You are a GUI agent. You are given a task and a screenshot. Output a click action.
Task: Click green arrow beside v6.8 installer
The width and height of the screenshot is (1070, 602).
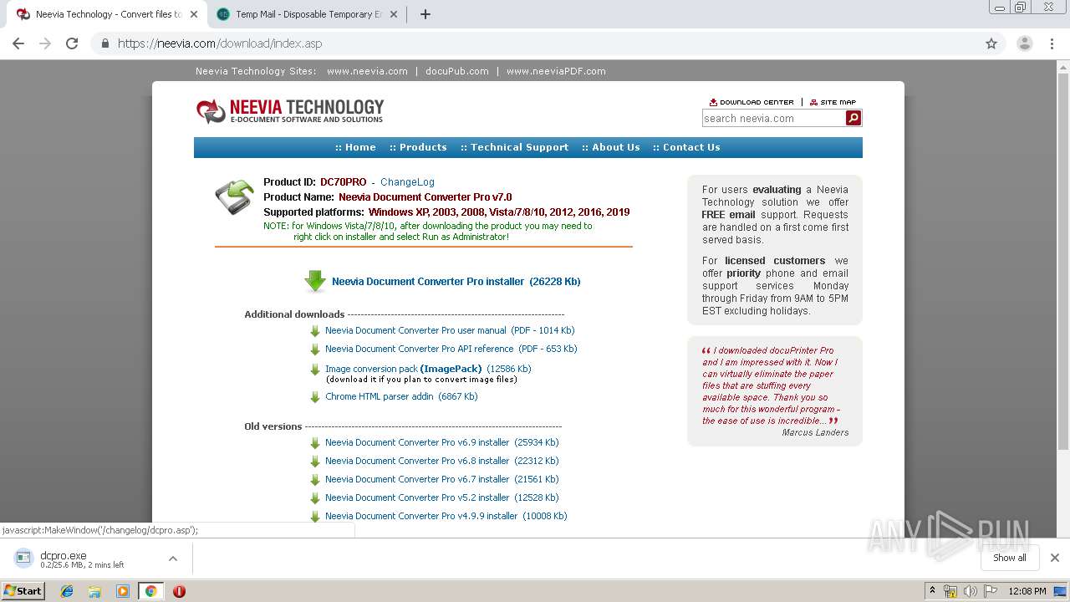(x=315, y=462)
